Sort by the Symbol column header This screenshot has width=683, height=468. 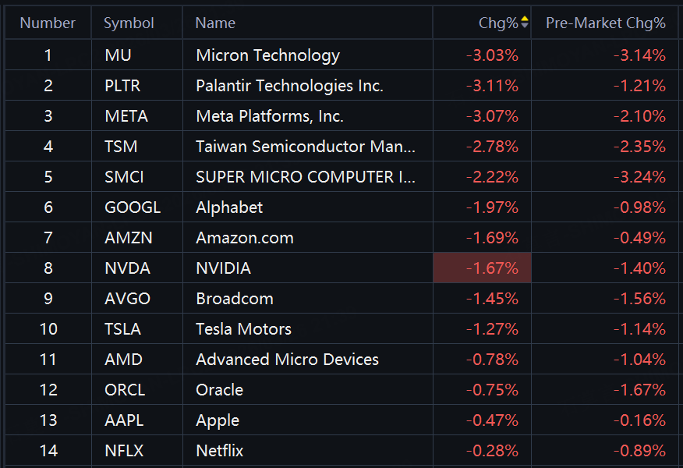pos(129,23)
